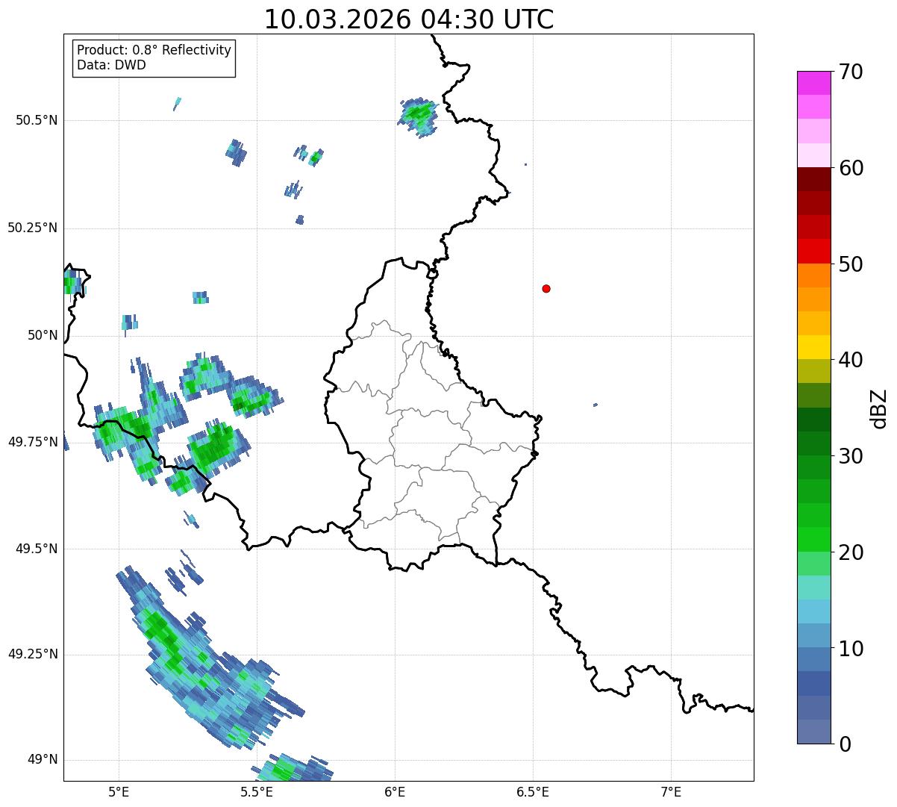Click the bright green colorbar segment above 20
The height and width of the screenshot is (807, 897).
click(x=813, y=539)
